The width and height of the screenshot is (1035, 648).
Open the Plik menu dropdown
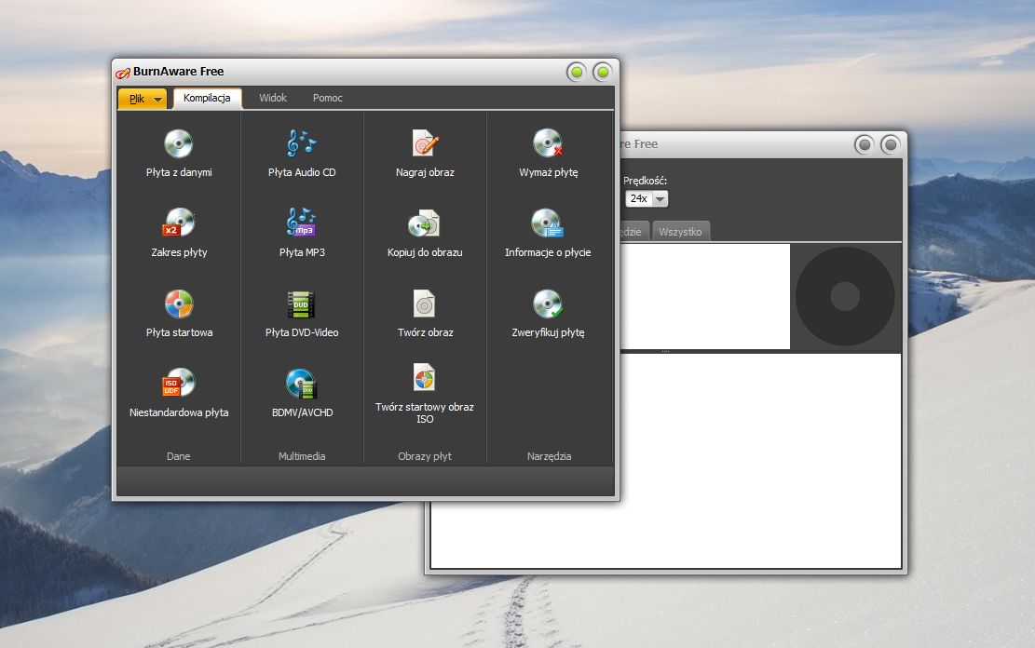[x=142, y=99]
